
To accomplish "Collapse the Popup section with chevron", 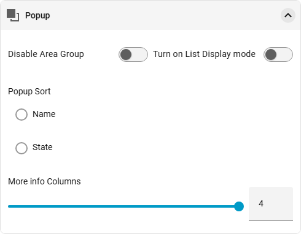I will click(288, 15).
